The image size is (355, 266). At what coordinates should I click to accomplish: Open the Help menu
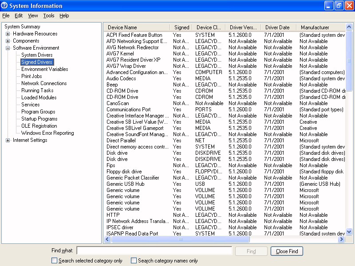tap(64, 16)
